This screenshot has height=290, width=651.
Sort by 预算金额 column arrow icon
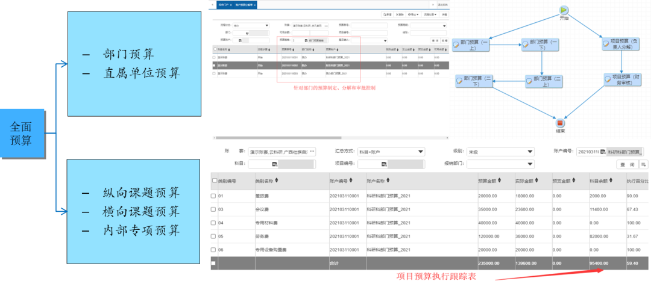tap(500, 180)
